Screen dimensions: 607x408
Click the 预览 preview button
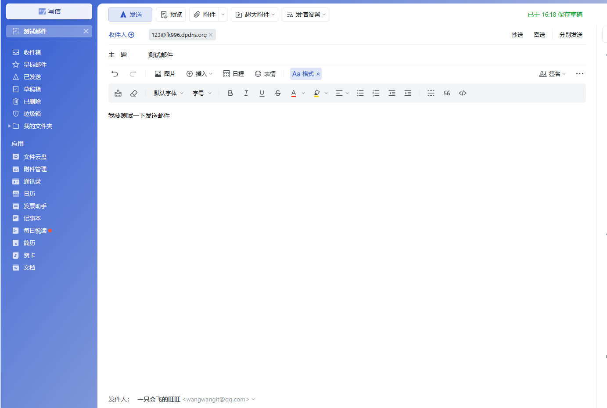click(171, 14)
